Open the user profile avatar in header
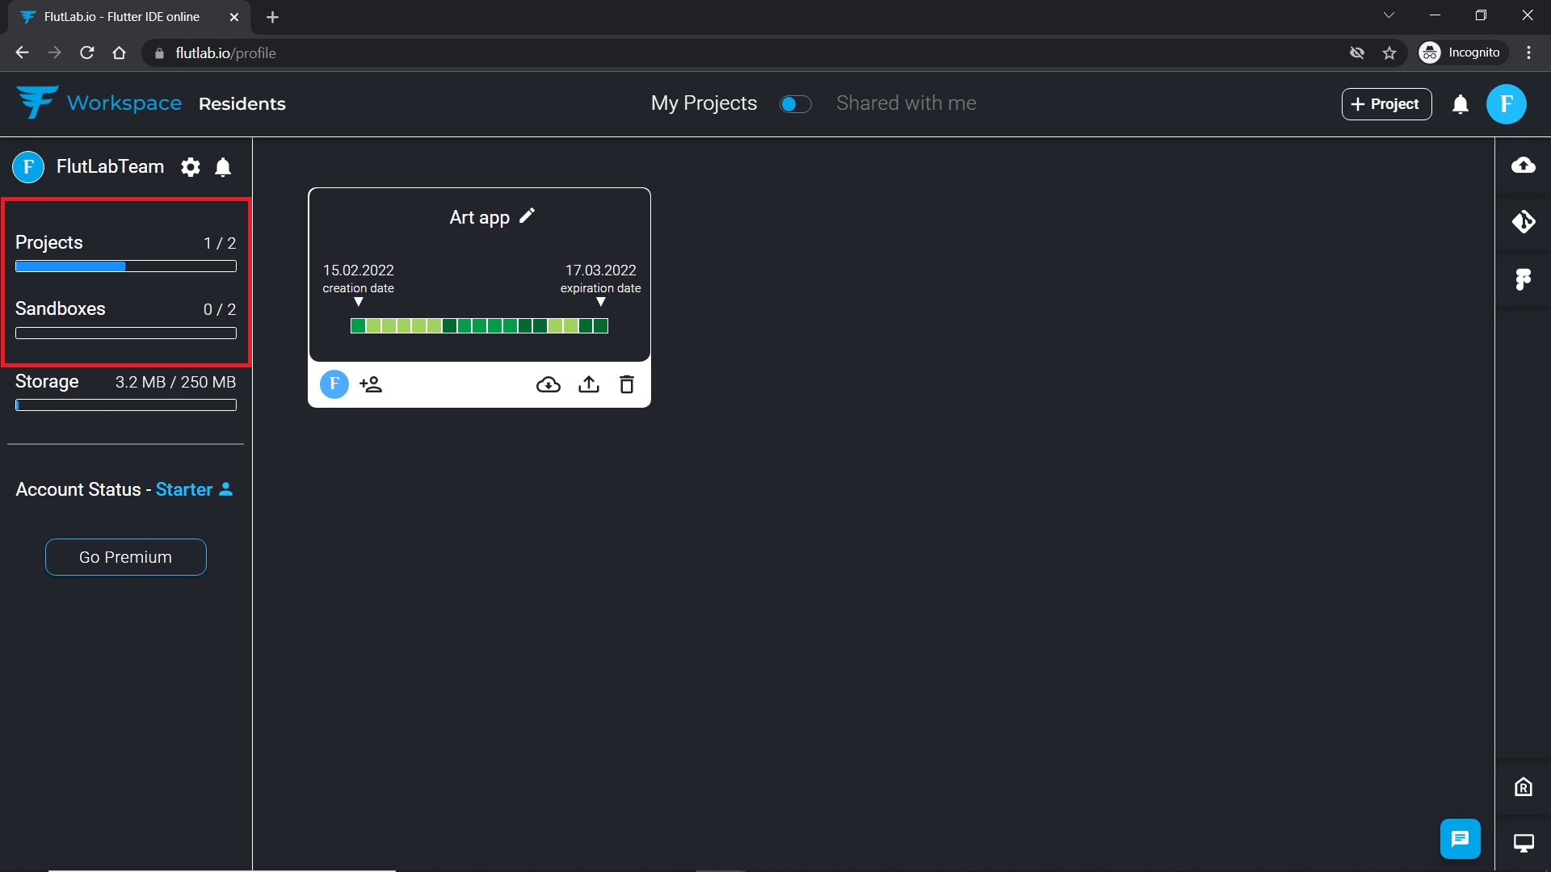Viewport: 1551px width, 872px height. [1507, 104]
